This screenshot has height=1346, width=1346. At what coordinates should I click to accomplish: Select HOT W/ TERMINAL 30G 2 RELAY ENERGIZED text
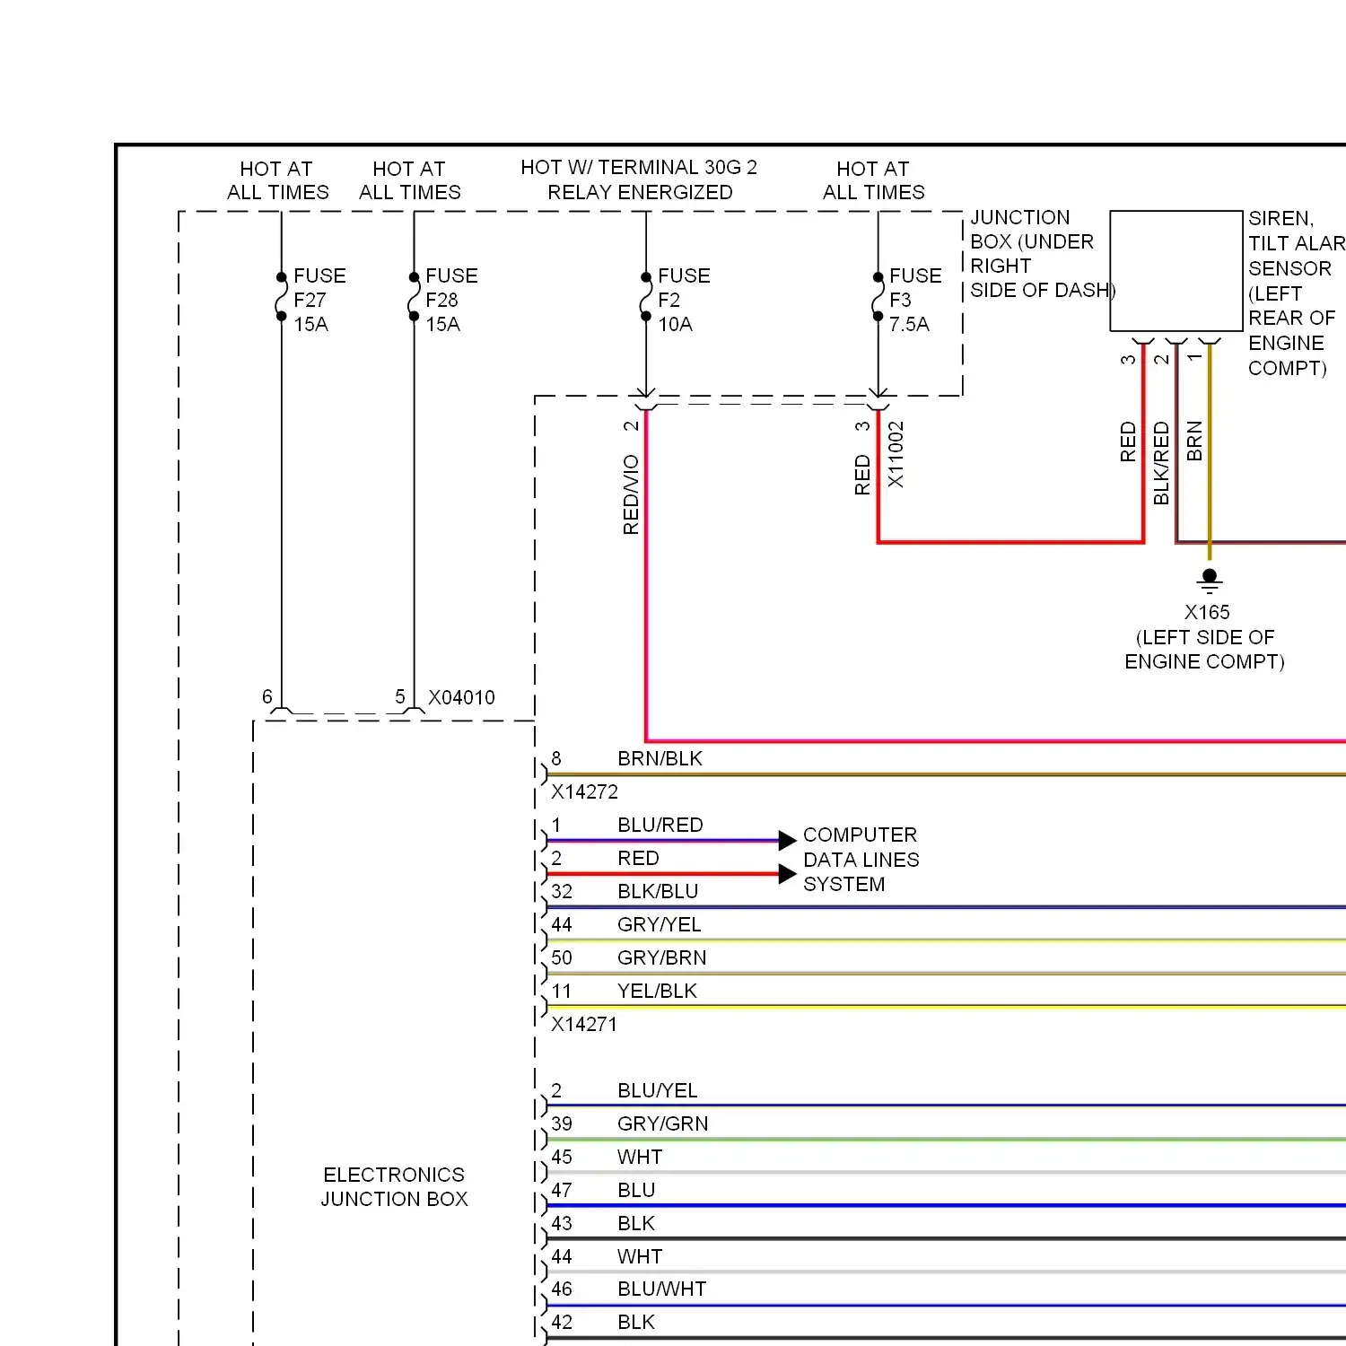point(639,179)
